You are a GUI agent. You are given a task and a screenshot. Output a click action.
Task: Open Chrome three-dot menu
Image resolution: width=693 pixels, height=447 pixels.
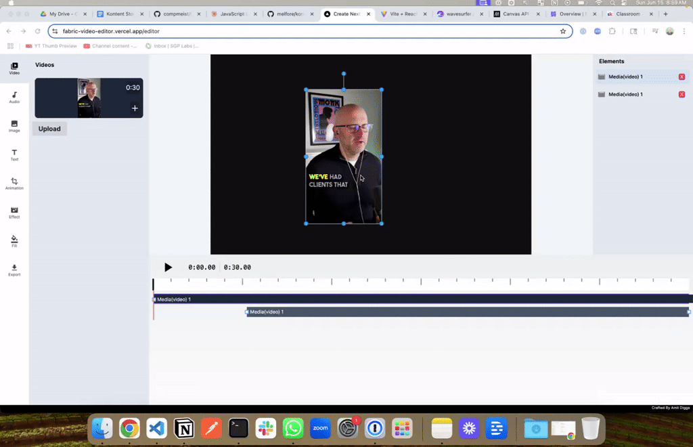[684, 31]
